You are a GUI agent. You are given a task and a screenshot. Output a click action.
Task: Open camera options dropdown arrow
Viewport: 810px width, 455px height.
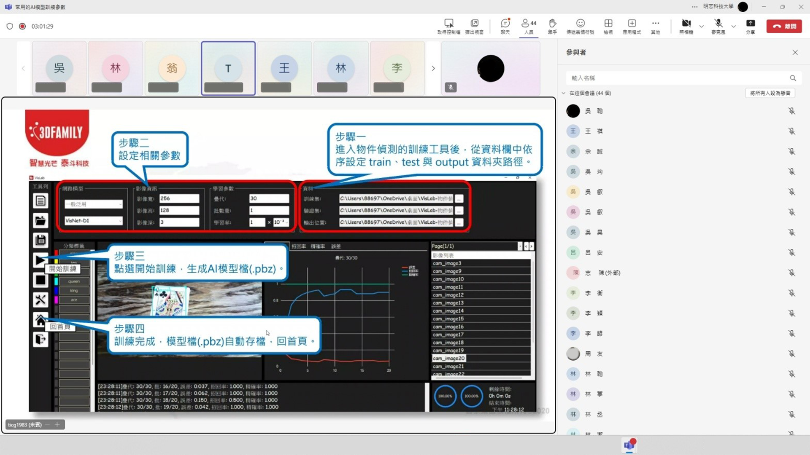(x=701, y=26)
